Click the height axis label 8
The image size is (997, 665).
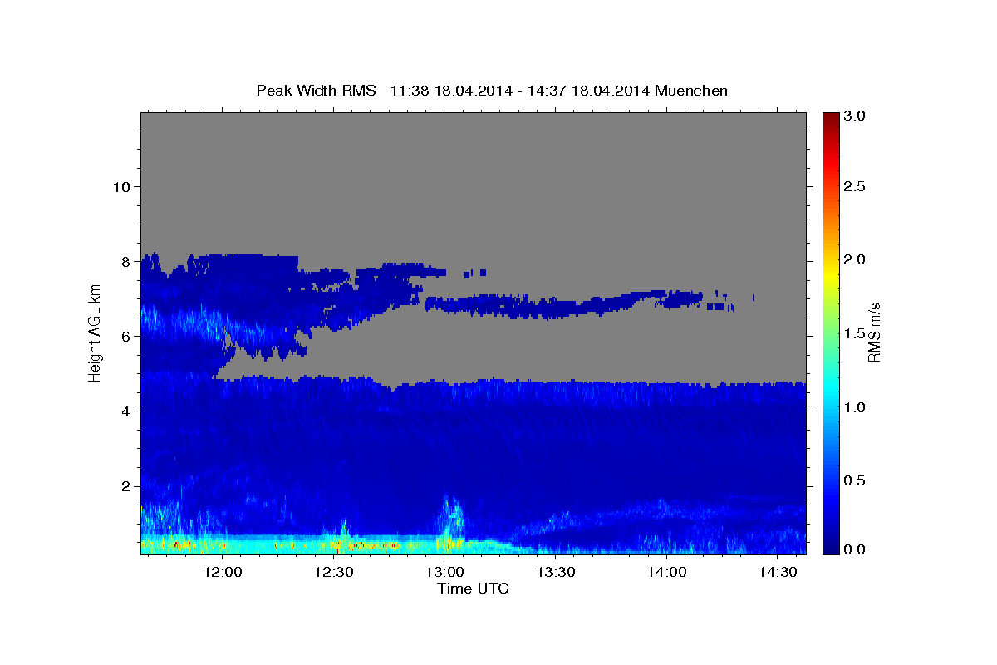(x=125, y=261)
